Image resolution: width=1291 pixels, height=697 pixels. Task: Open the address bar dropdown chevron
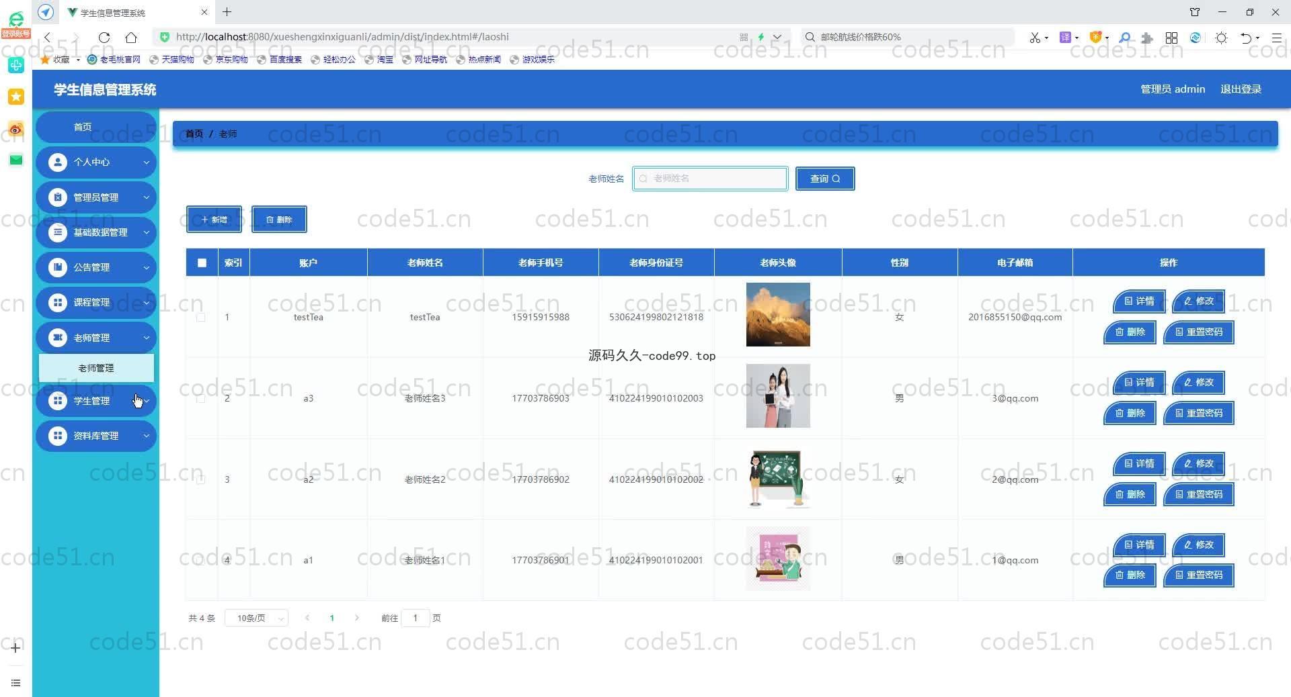[777, 38]
